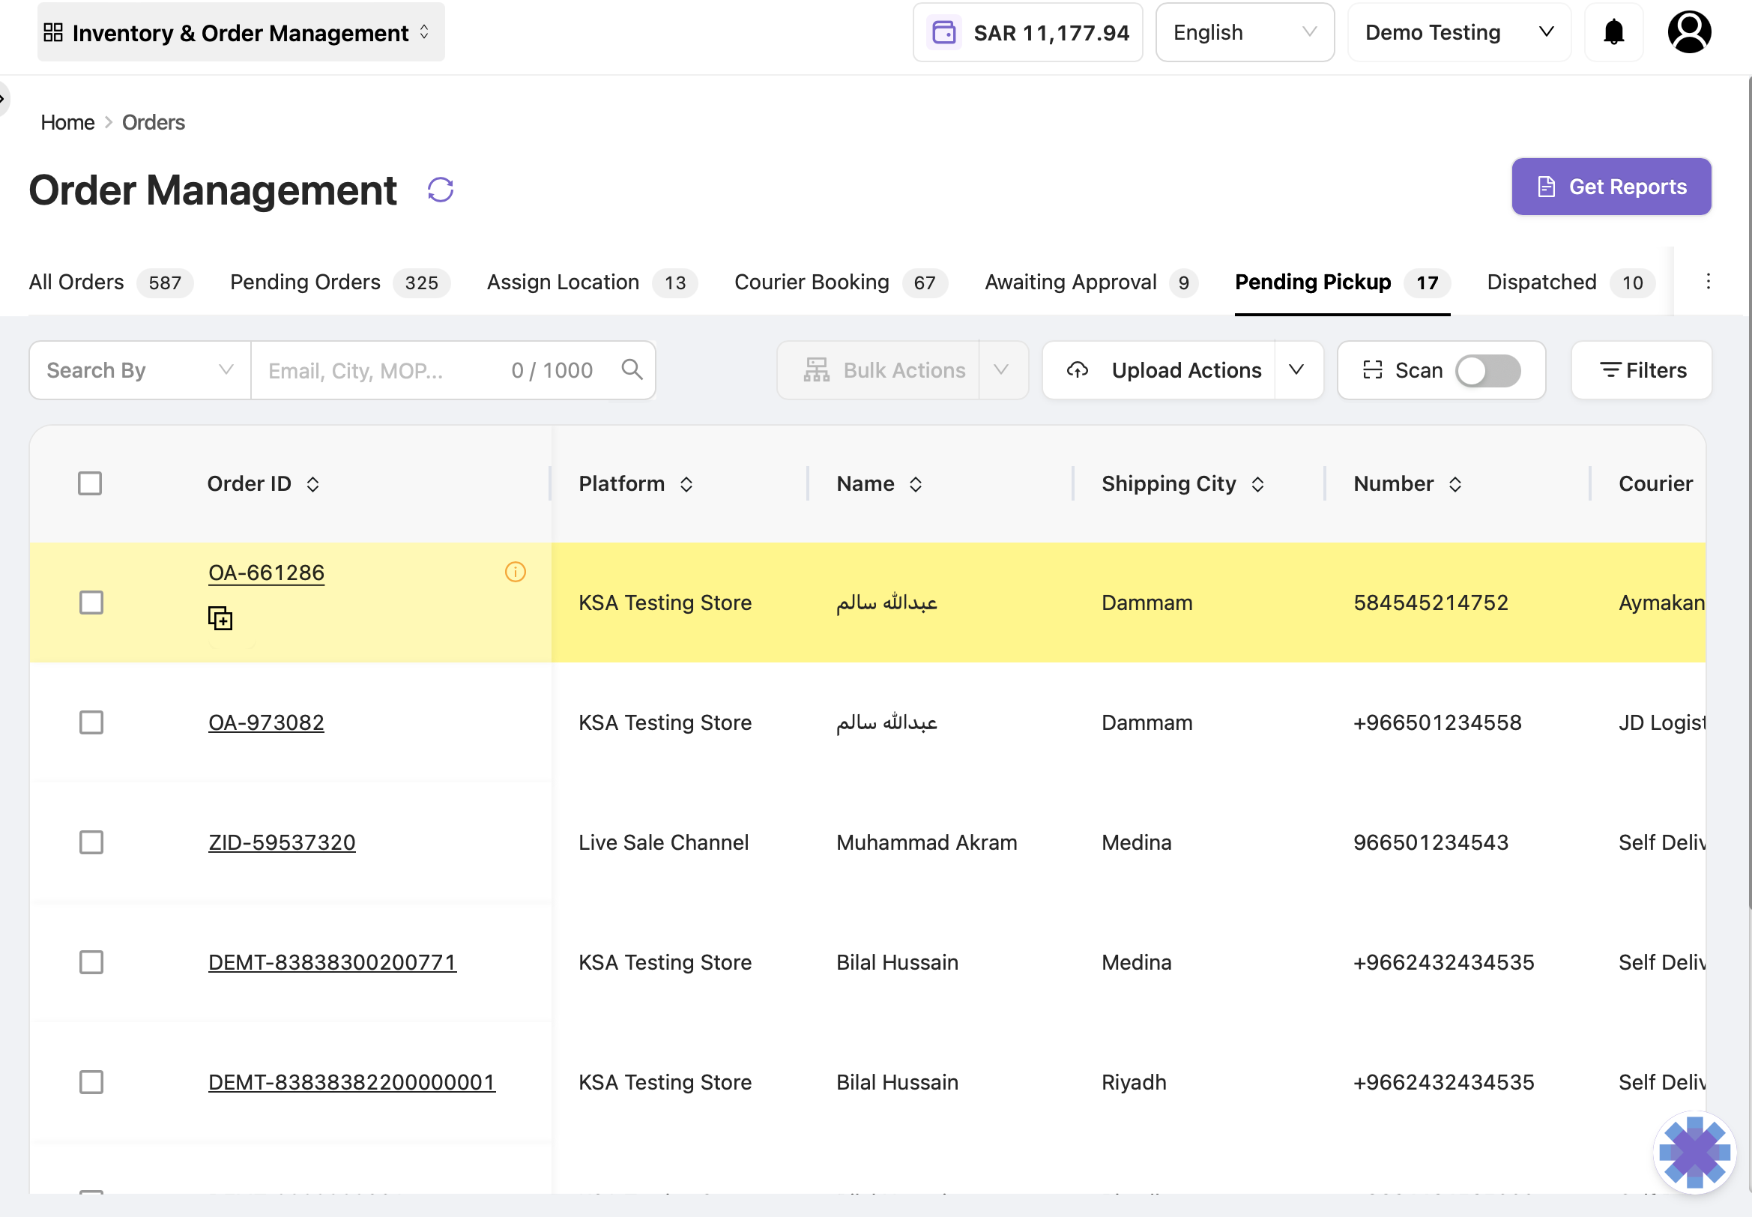This screenshot has height=1217, width=1752.
Task: Click the Email, City, MOP search field
Action: [381, 371]
